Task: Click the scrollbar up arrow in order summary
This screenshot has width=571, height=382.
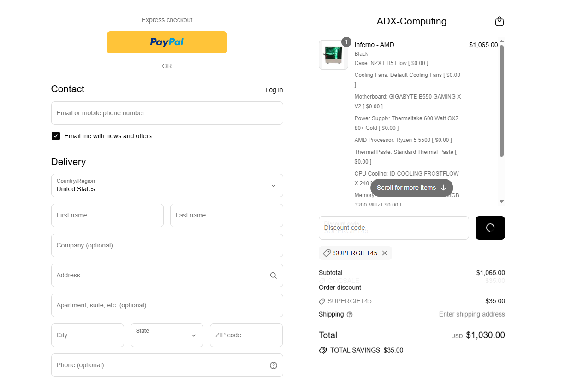Action: tap(502, 41)
